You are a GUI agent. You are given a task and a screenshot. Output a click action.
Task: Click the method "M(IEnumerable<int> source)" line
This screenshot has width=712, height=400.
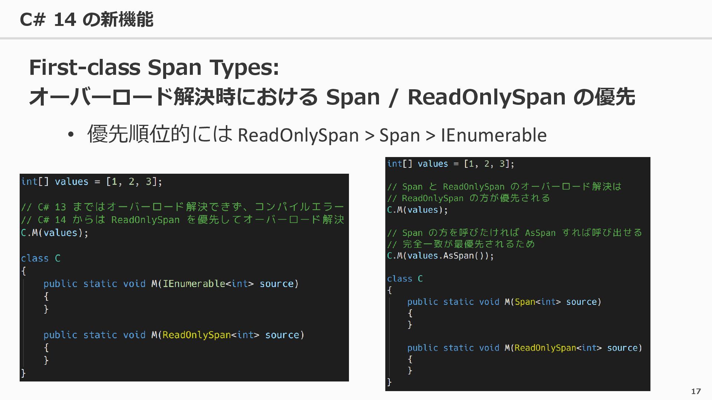[x=171, y=284]
